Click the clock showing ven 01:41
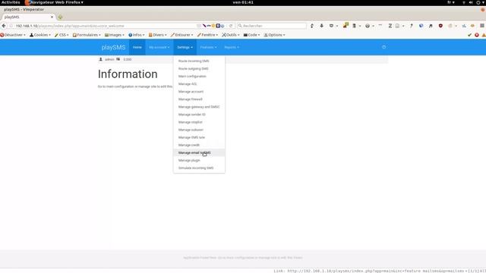The height and width of the screenshot is (273, 486). click(243, 2)
